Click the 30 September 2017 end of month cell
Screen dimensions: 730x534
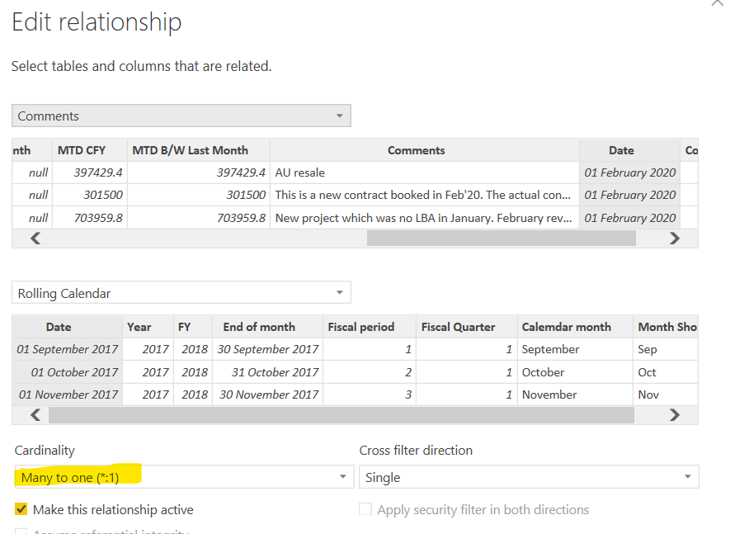pyautogui.click(x=267, y=349)
